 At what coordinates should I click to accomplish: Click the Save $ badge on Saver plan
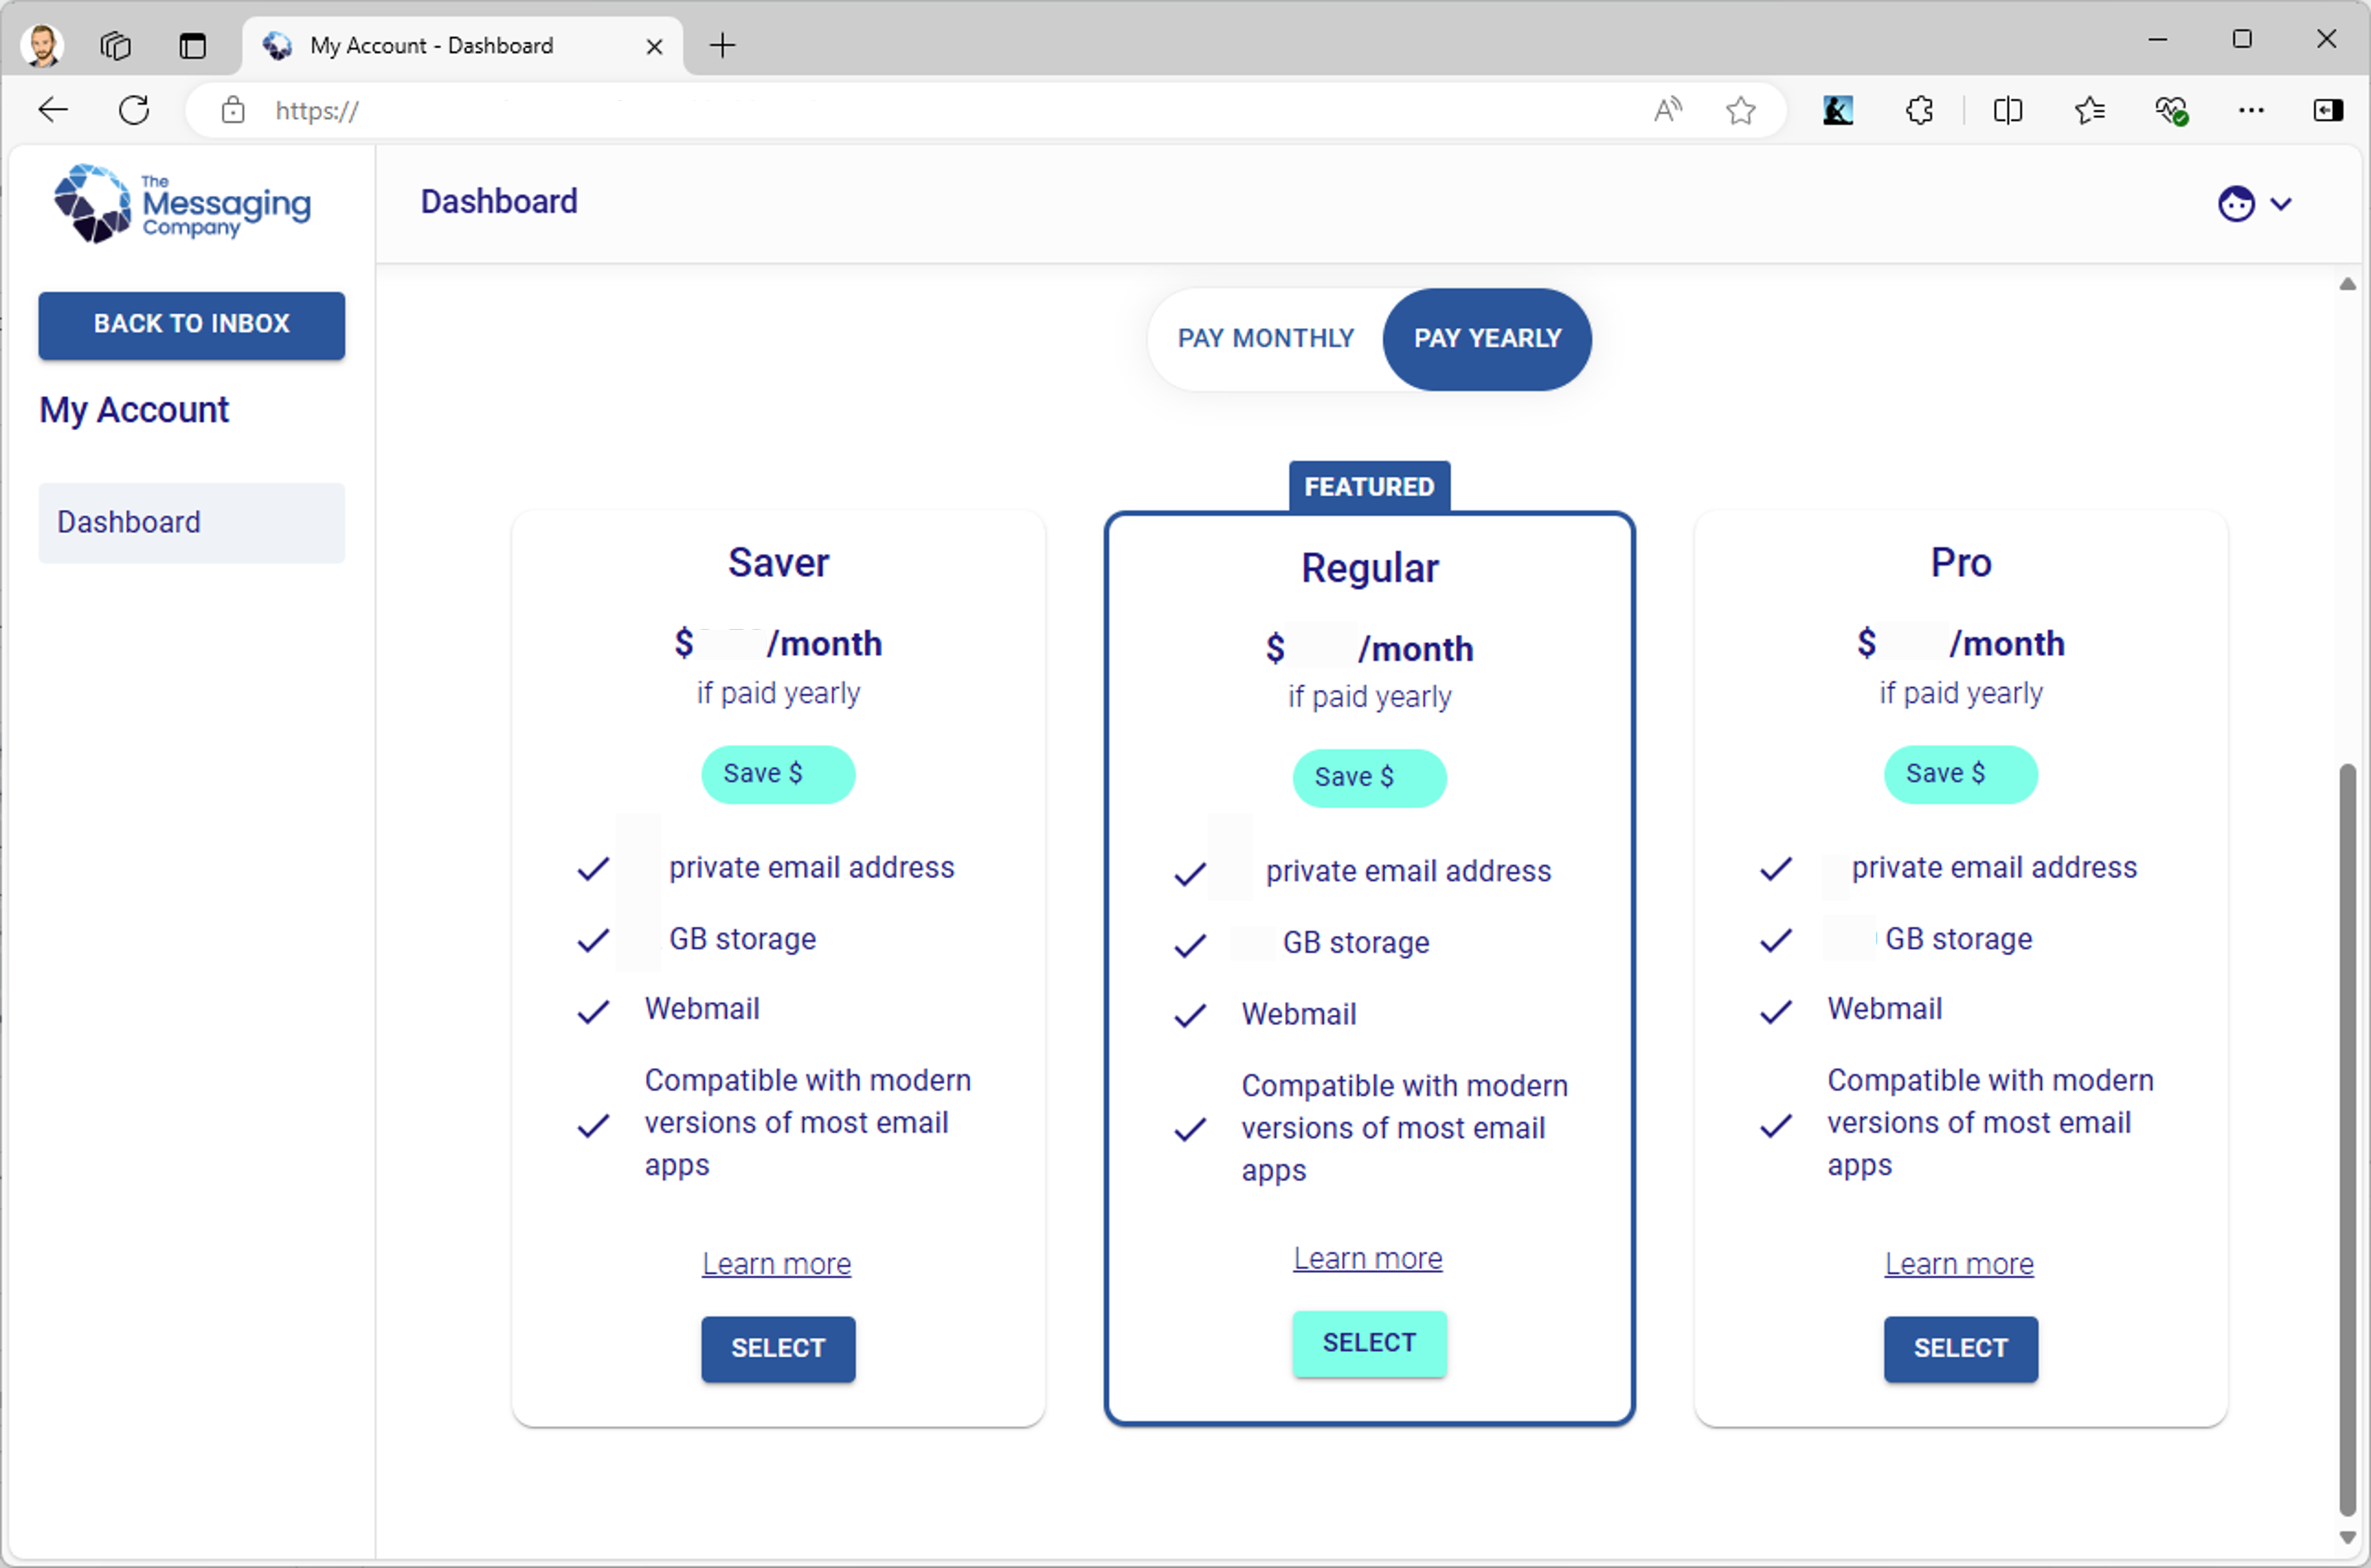[x=778, y=774]
